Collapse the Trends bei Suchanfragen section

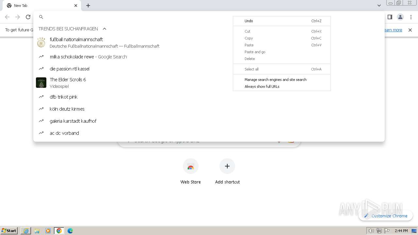[104, 29]
